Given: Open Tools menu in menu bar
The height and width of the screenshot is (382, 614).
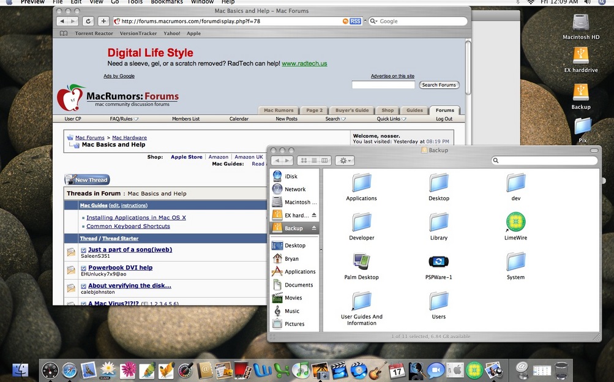Looking at the screenshot, I should 135,2.
